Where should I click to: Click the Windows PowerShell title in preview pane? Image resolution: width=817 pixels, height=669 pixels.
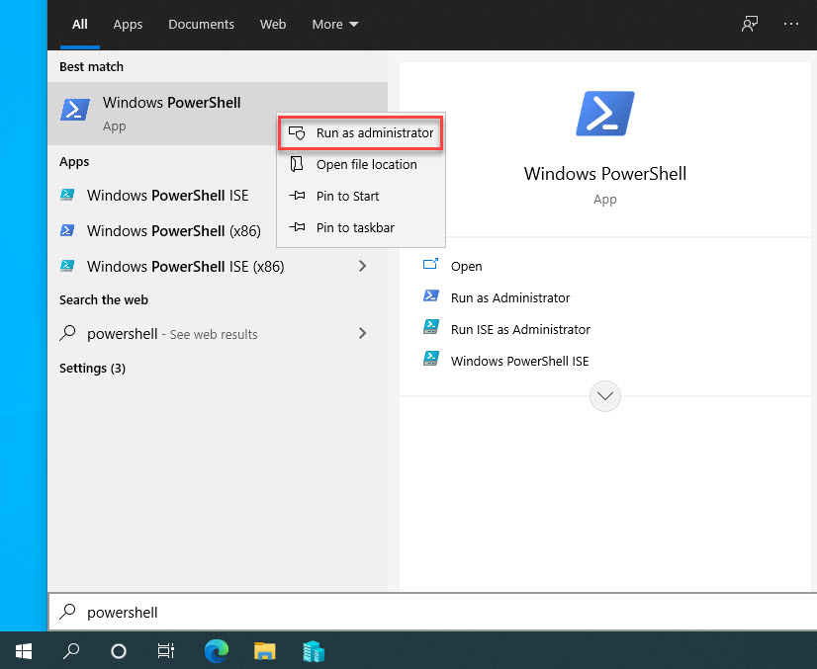coord(605,173)
